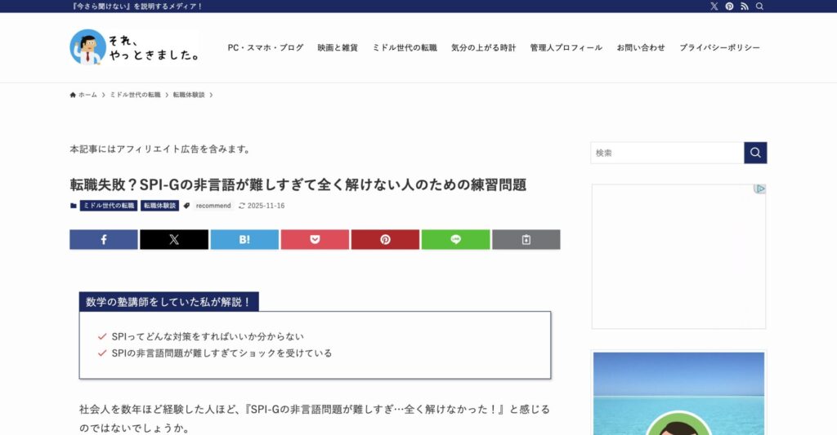The height and width of the screenshot is (435, 837).
Task: Open the search magnifier icon in top bar
Action: (759, 7)
